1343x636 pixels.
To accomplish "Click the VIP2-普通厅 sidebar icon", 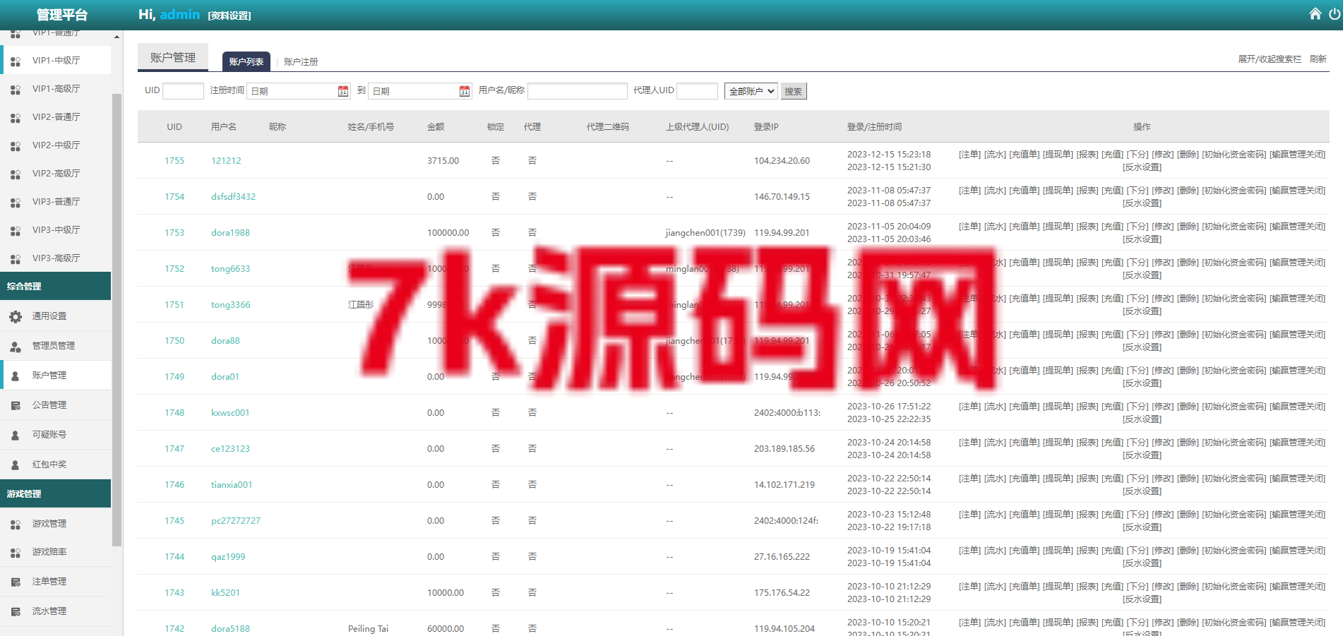I will [x=16, y=118].
